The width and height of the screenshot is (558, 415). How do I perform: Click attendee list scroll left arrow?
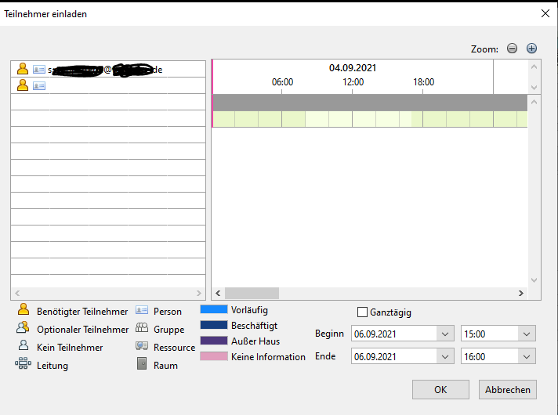(17, 293)
